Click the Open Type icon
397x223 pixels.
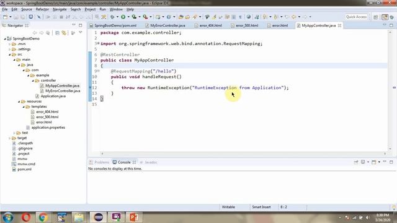tap(181, 17)
